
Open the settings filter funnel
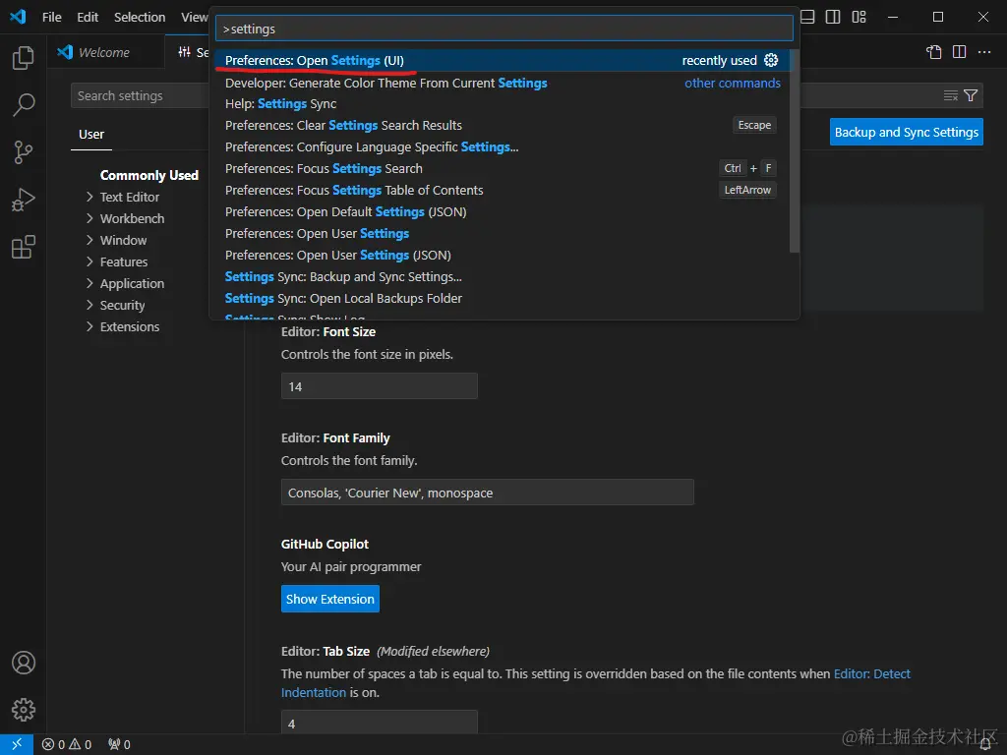click(971, 95)
